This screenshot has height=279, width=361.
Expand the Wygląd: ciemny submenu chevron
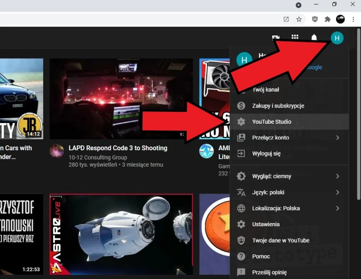coord(337,176)
